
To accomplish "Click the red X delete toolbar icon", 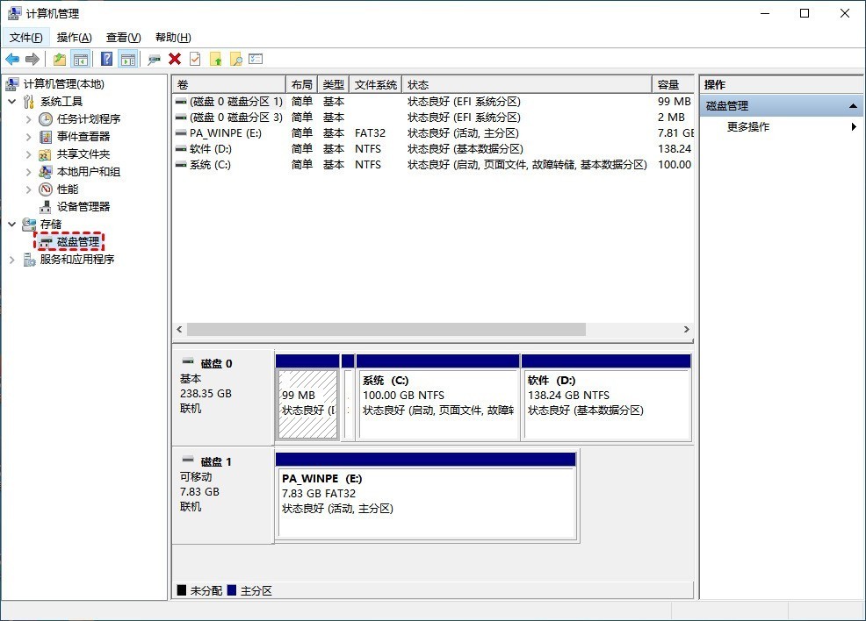I will (x=174, y=59).
